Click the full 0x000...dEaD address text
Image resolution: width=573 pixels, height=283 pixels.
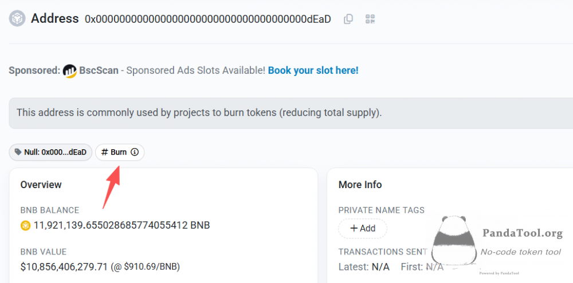pyautogui.click(x=207, y=19)
